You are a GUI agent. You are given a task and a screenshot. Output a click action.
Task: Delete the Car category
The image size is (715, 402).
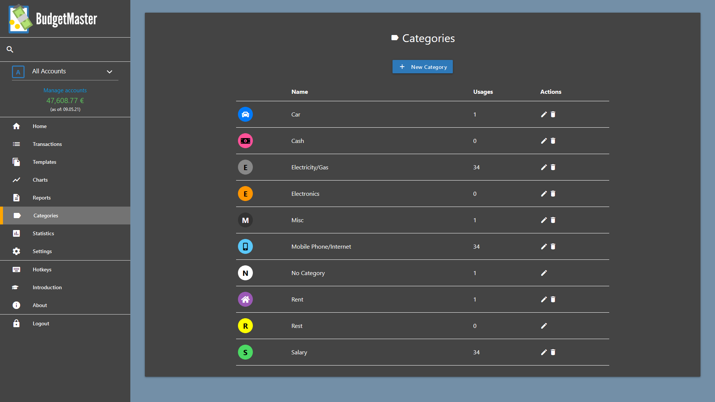[553, 114]
